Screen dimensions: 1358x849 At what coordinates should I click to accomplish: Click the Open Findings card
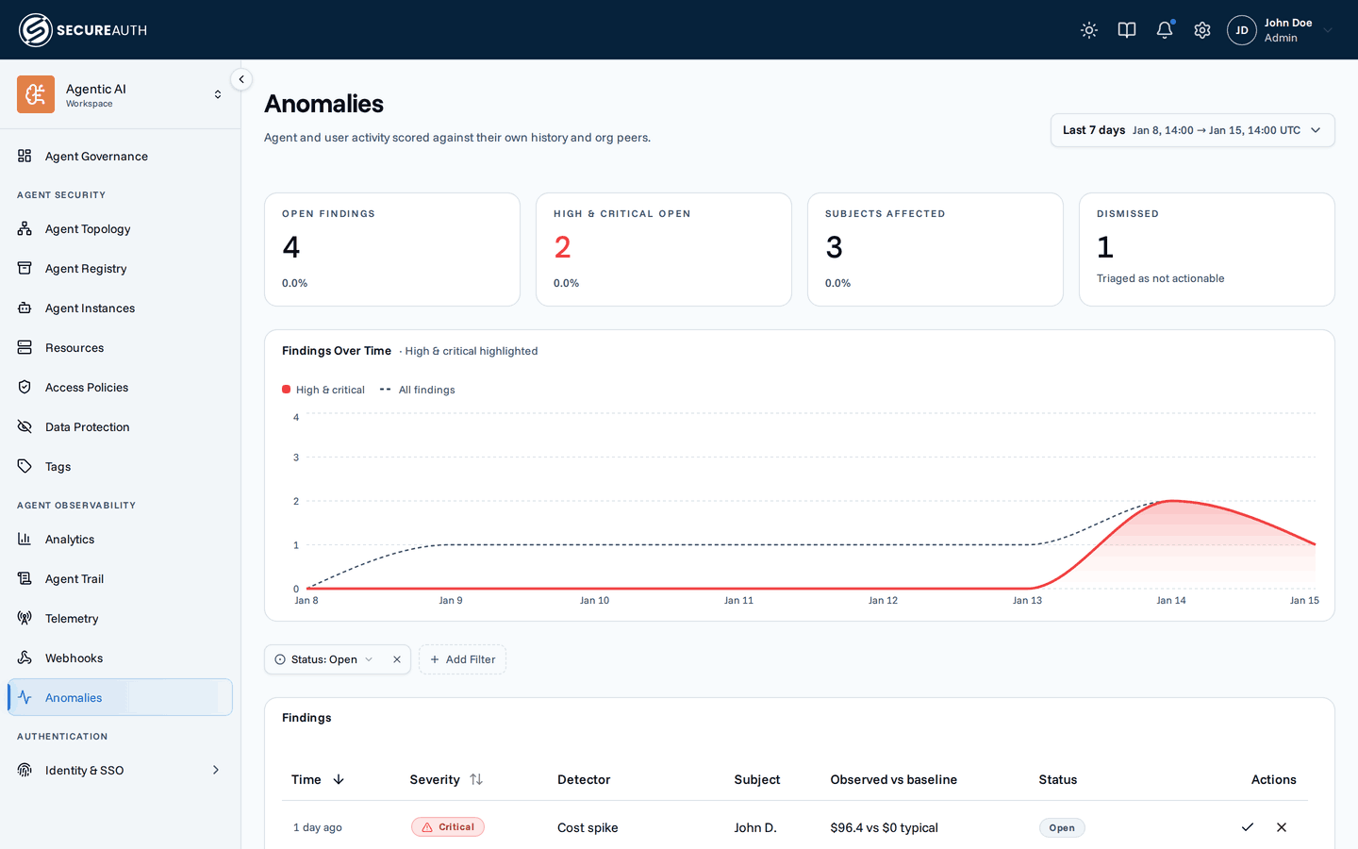[392, 249]
